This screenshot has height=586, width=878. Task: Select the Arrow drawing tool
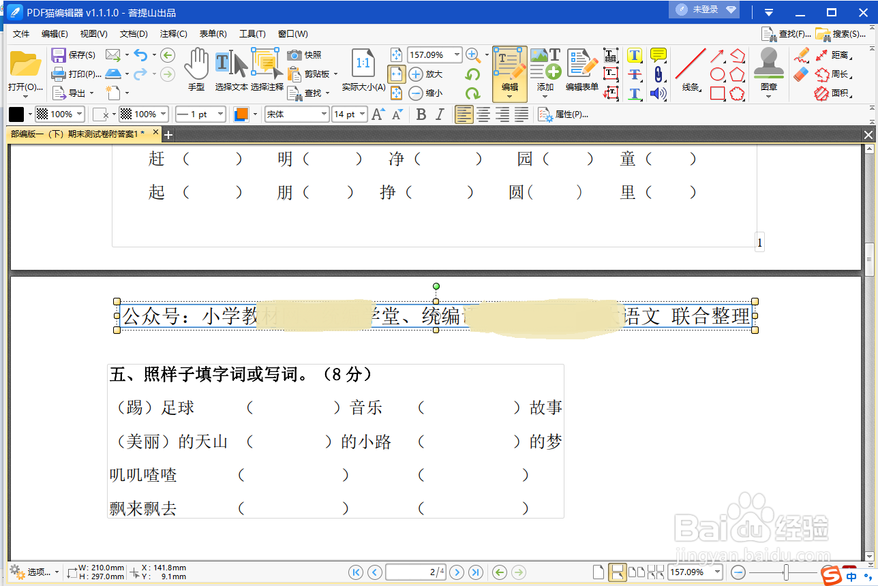pos(717,55)
